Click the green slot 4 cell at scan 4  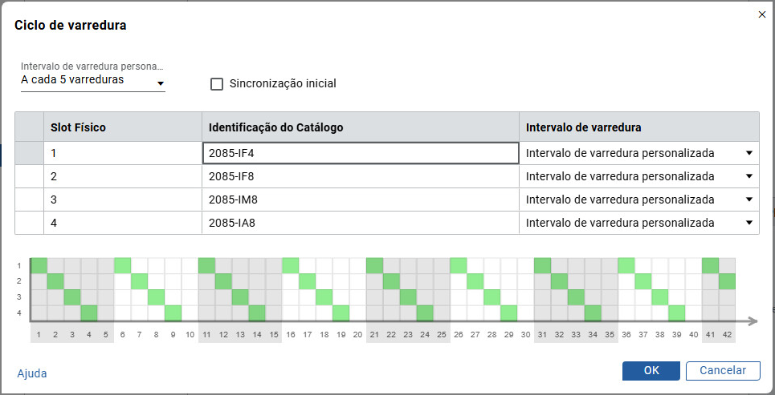(89, 312)
